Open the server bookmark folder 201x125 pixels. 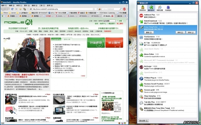12,13
